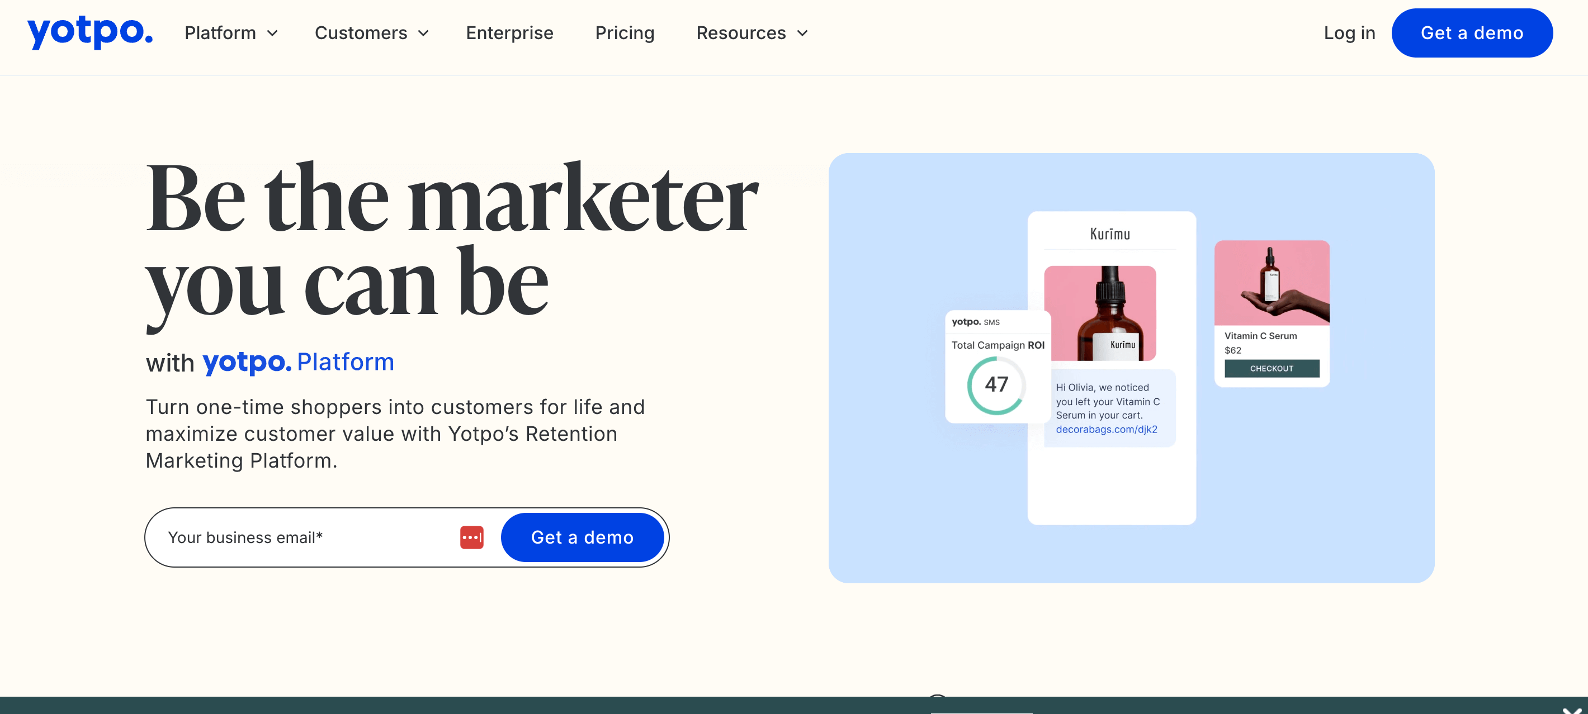Close the bottom banner with X
The width and height of the screenshot is (1588, 714).
[1571, 710]
